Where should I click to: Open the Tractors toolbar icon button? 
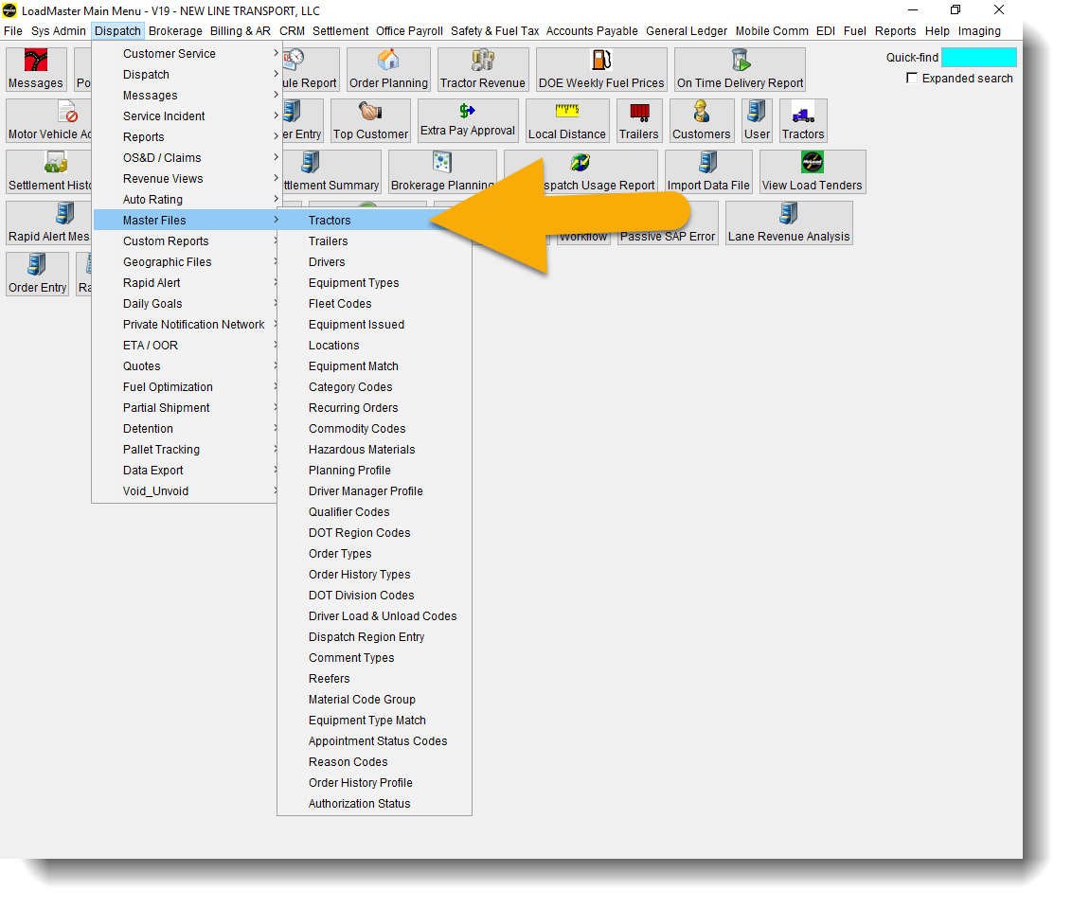click(803, 121)
